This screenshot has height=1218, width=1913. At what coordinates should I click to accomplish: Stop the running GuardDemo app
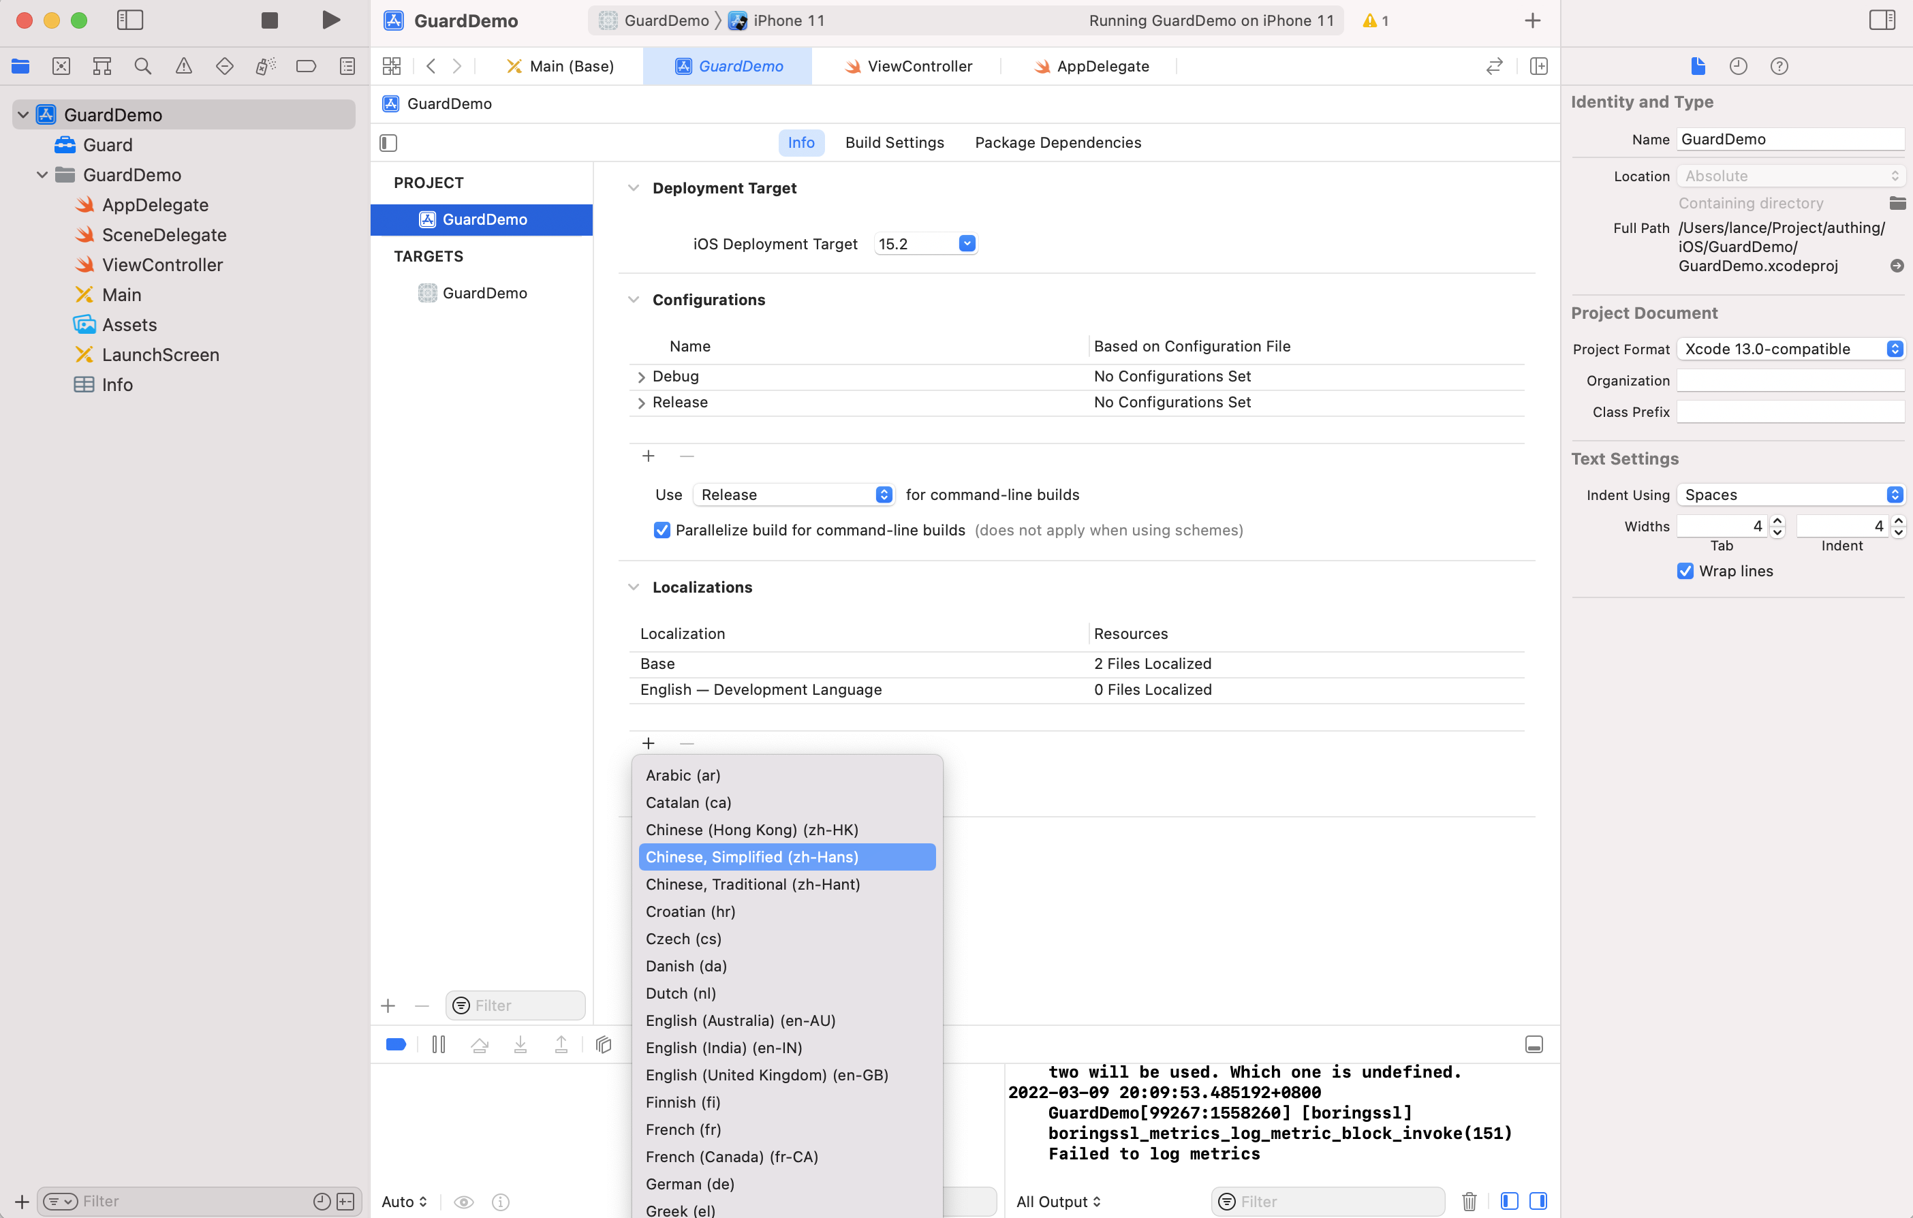269,20
